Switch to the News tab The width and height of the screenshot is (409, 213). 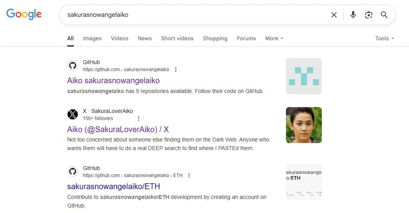click(145, 38)
